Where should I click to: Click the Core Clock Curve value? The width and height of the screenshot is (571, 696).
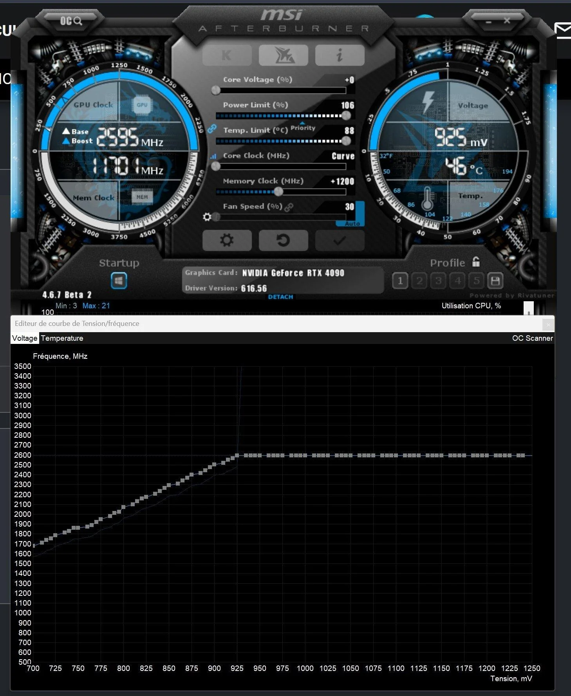[x=343, y=156]
